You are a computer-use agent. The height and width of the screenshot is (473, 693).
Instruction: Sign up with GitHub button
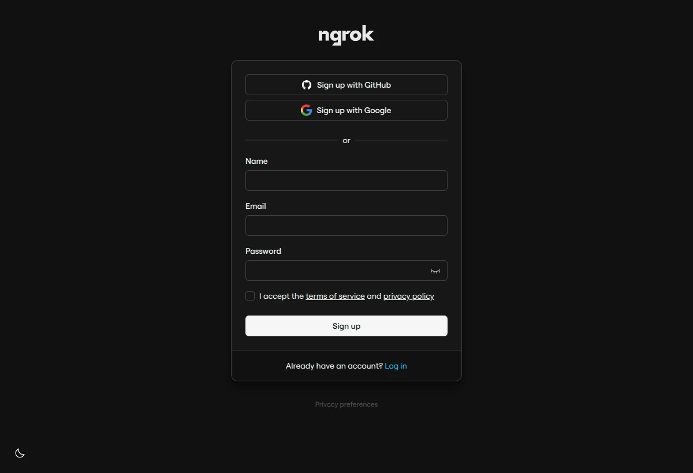(x=346, y=85)
